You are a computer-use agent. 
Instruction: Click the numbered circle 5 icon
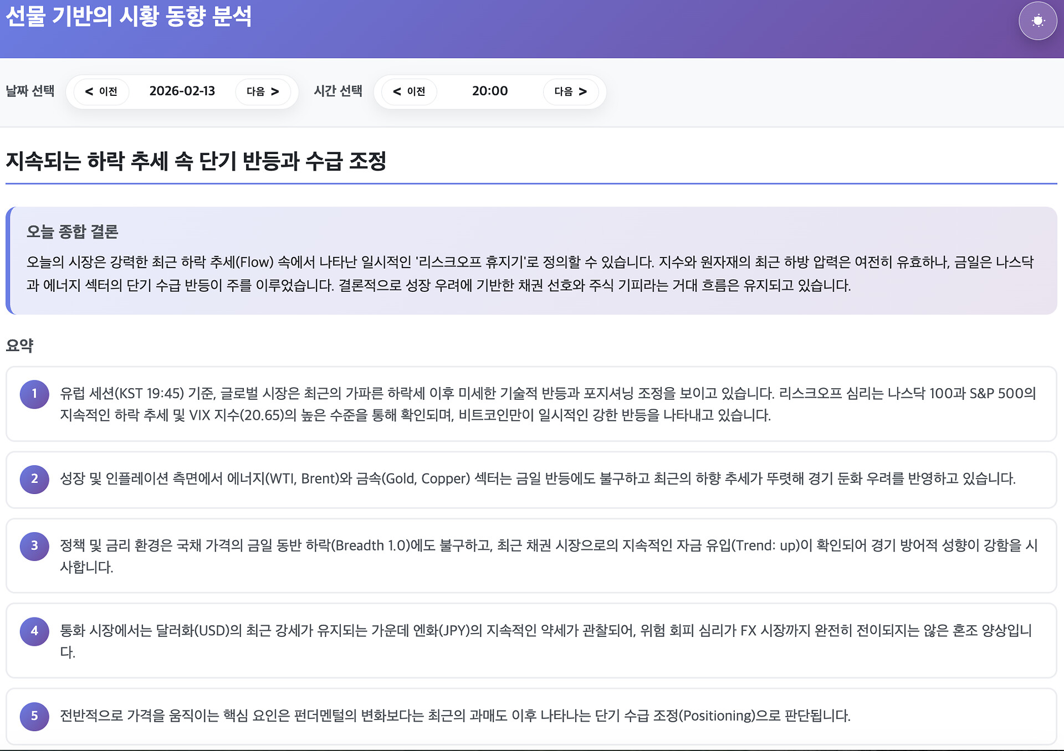click(x=34, y=716)
